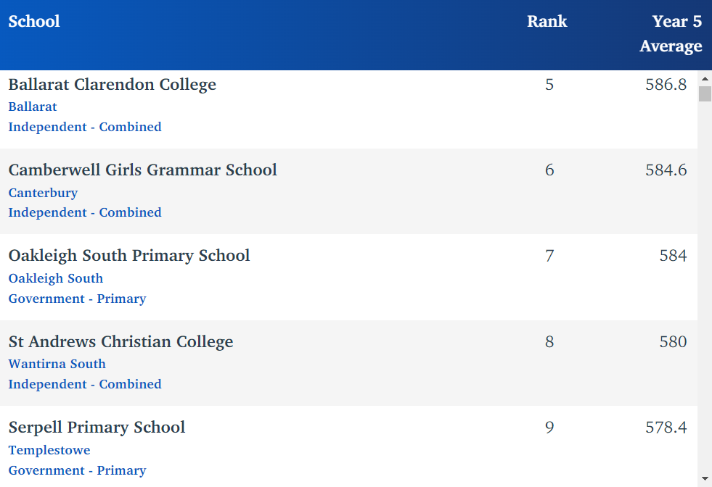Click the Templestowe suburb link
Viewport: 712px width, 487px height.
coord(49,450)
